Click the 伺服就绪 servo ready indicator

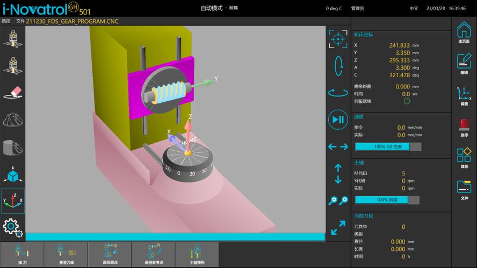(407, 101)
